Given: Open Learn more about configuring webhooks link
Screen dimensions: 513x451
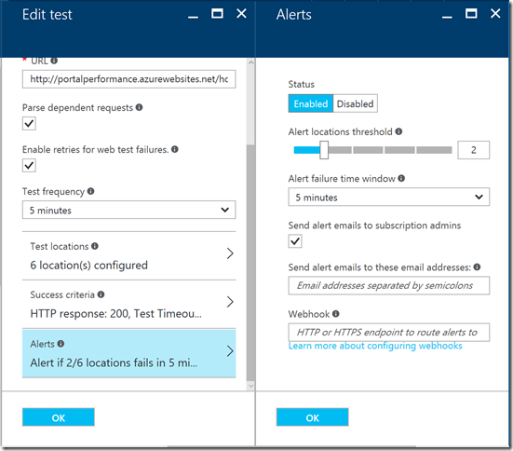Looking at the screenshot, I should [x=375, y=346].
